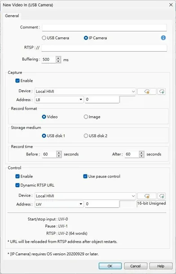
Task: Click Control address number field
Action: click(x=102, y=204)
